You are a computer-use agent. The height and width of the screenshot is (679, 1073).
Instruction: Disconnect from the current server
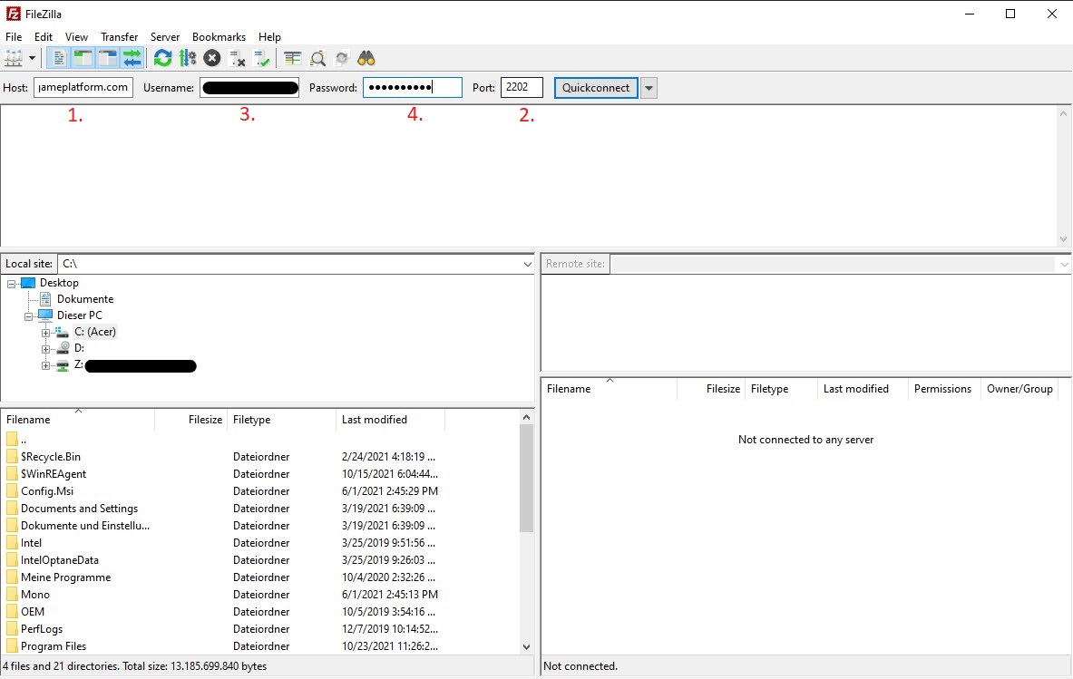coord(237,58)
